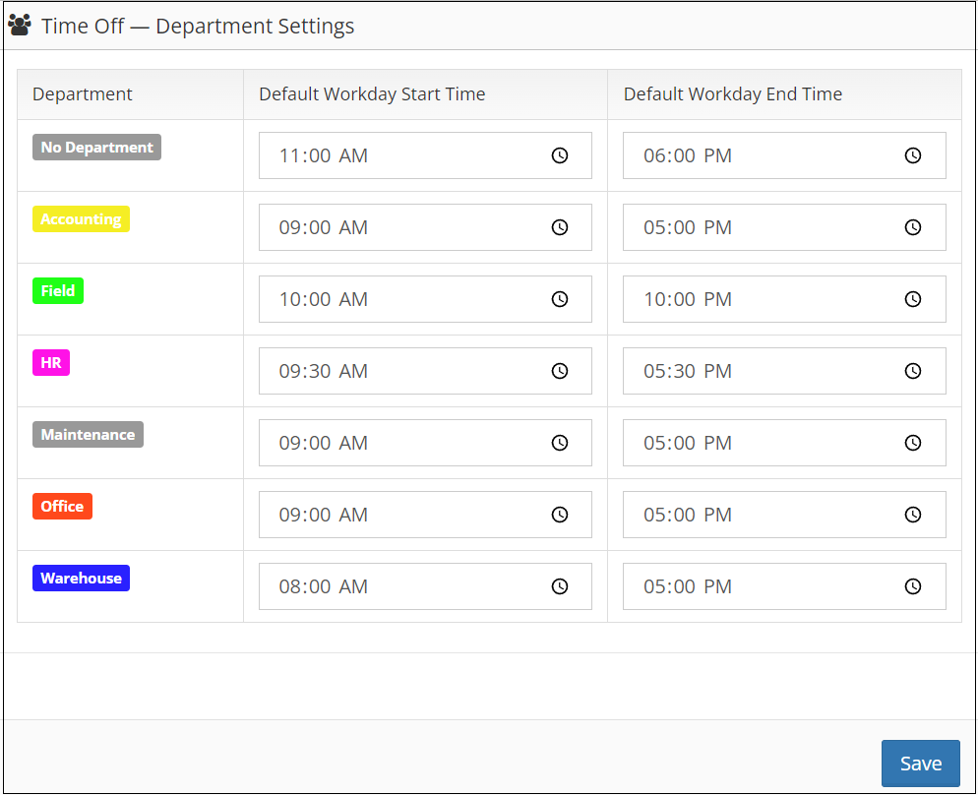Select the HR start time input showing 09:30 AM

tap(413, 371)
